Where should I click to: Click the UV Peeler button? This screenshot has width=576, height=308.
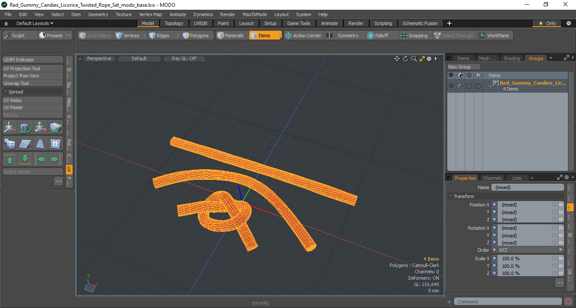tap(33, 107)
